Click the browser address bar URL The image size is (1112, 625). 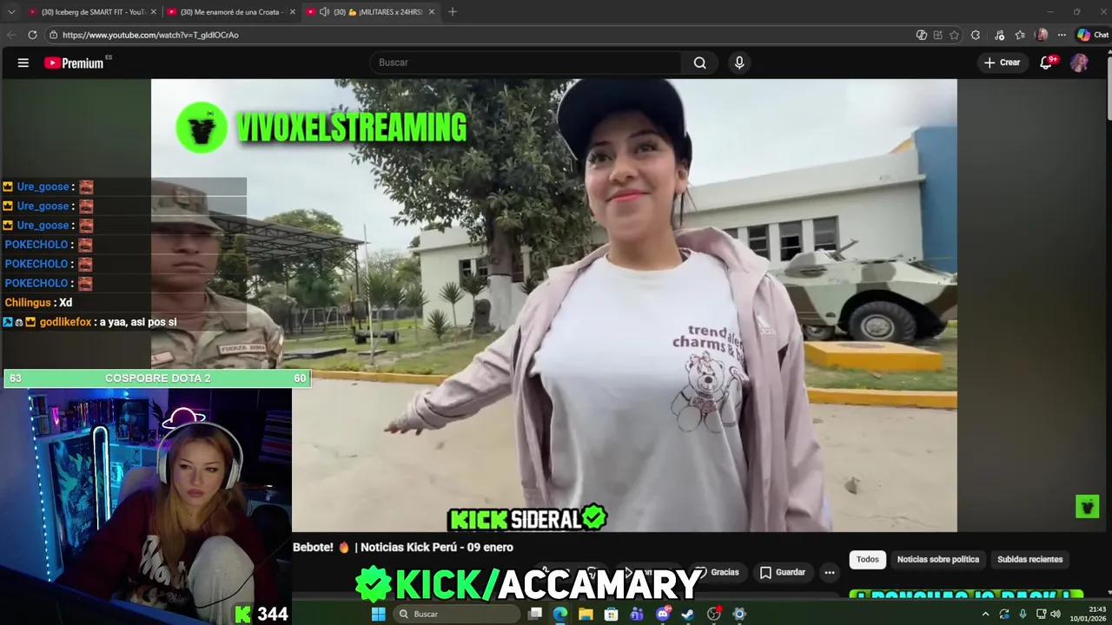[x=150, y=35]
